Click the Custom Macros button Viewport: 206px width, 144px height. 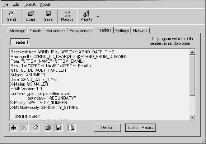(x=141, y=128)
